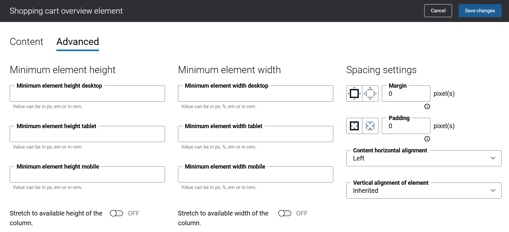This screenshot has width=509, height=232.
Task: Click Minimum element width tablet field
Action: click(255, 134)
